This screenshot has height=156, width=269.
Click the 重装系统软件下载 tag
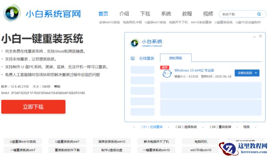[x=67, y=150]
